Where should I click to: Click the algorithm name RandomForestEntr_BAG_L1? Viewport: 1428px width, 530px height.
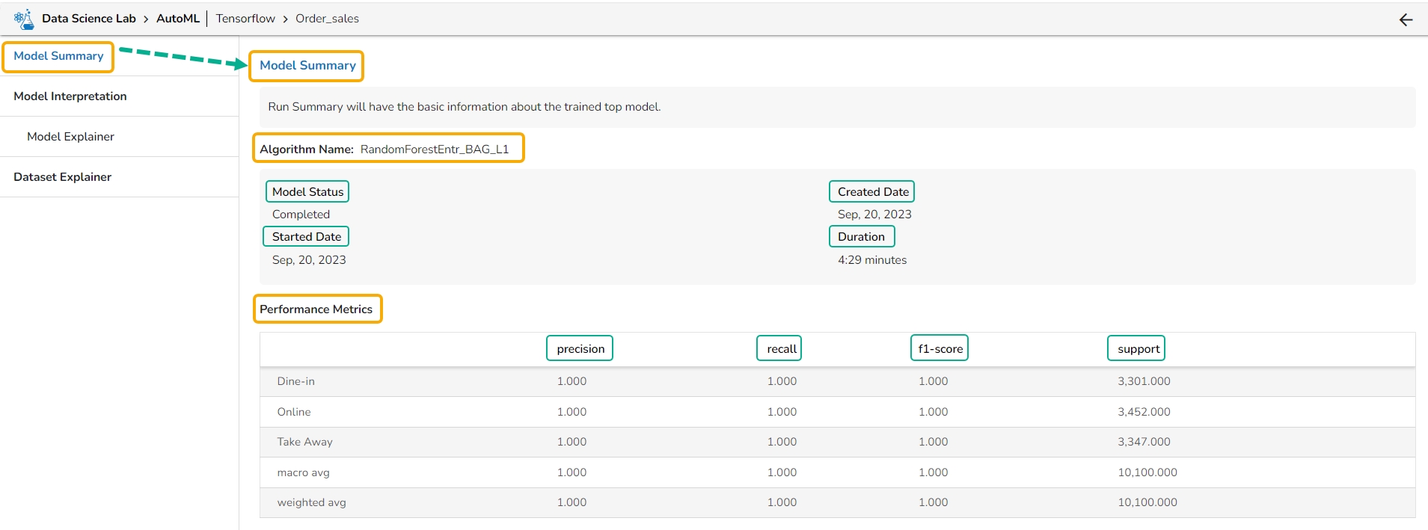point(434,149)
